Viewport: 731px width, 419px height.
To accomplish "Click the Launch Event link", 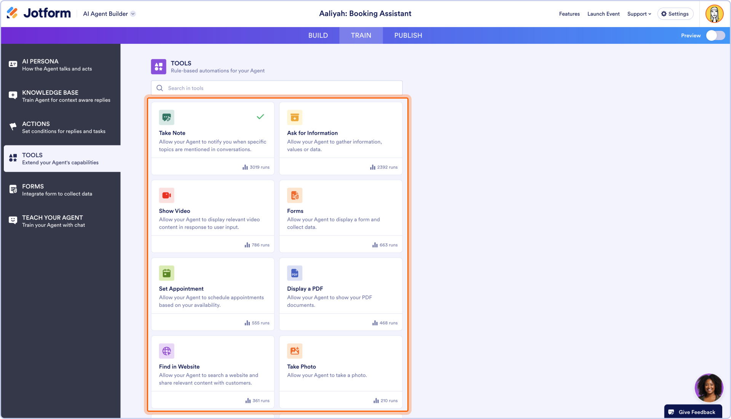I will (603, 14).
